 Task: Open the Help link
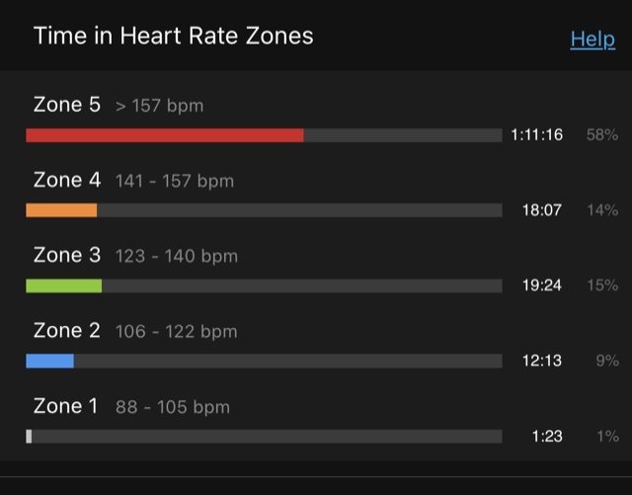click(592, 40)
